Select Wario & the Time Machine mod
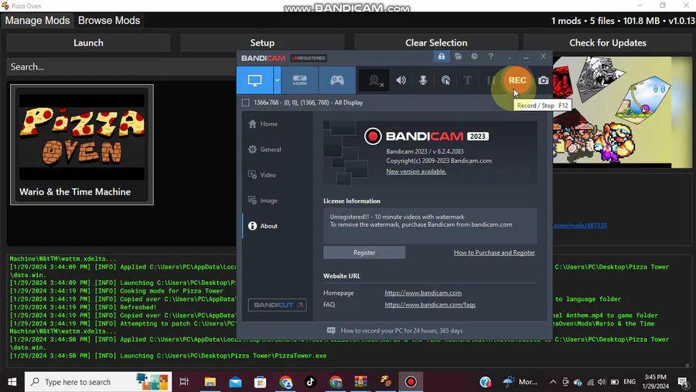The height and width of the screenshot is (392, 696). pyautogui.click(x=82, y=145)
